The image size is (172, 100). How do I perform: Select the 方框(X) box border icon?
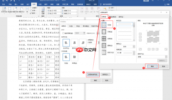(x=104, y=32)
